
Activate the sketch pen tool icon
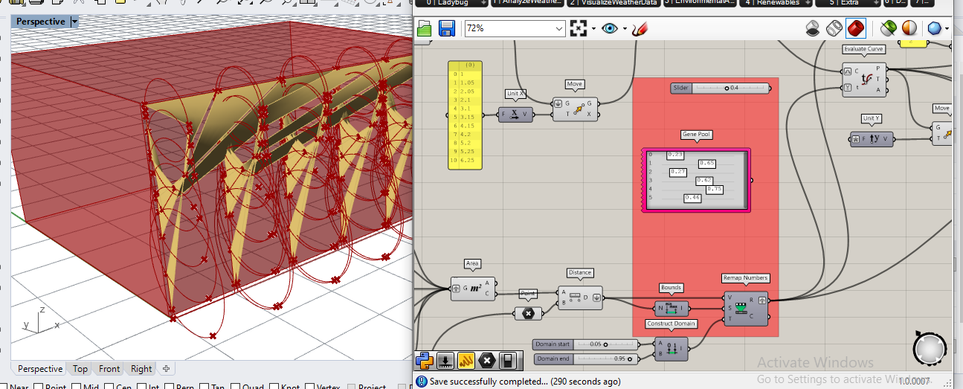click(640, 29)
